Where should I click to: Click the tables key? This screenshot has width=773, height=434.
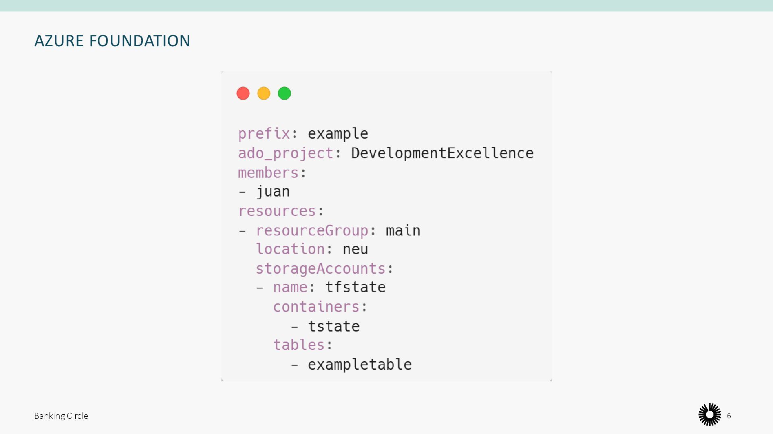point(299,345)
